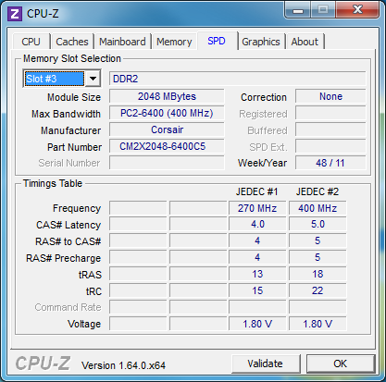The image size is (386, 382).
Task: Click the Version 1.64.0.x64 text
Action: click(123, 365)
